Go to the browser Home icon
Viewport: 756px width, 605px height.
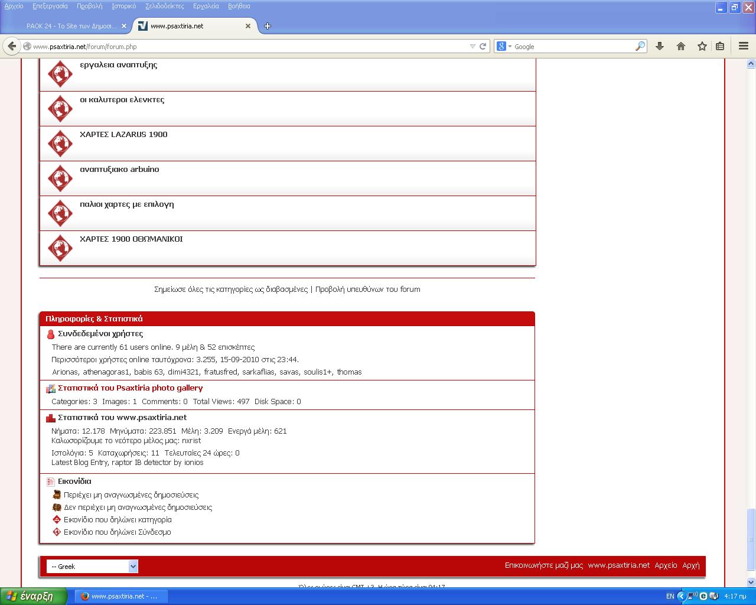681,46
